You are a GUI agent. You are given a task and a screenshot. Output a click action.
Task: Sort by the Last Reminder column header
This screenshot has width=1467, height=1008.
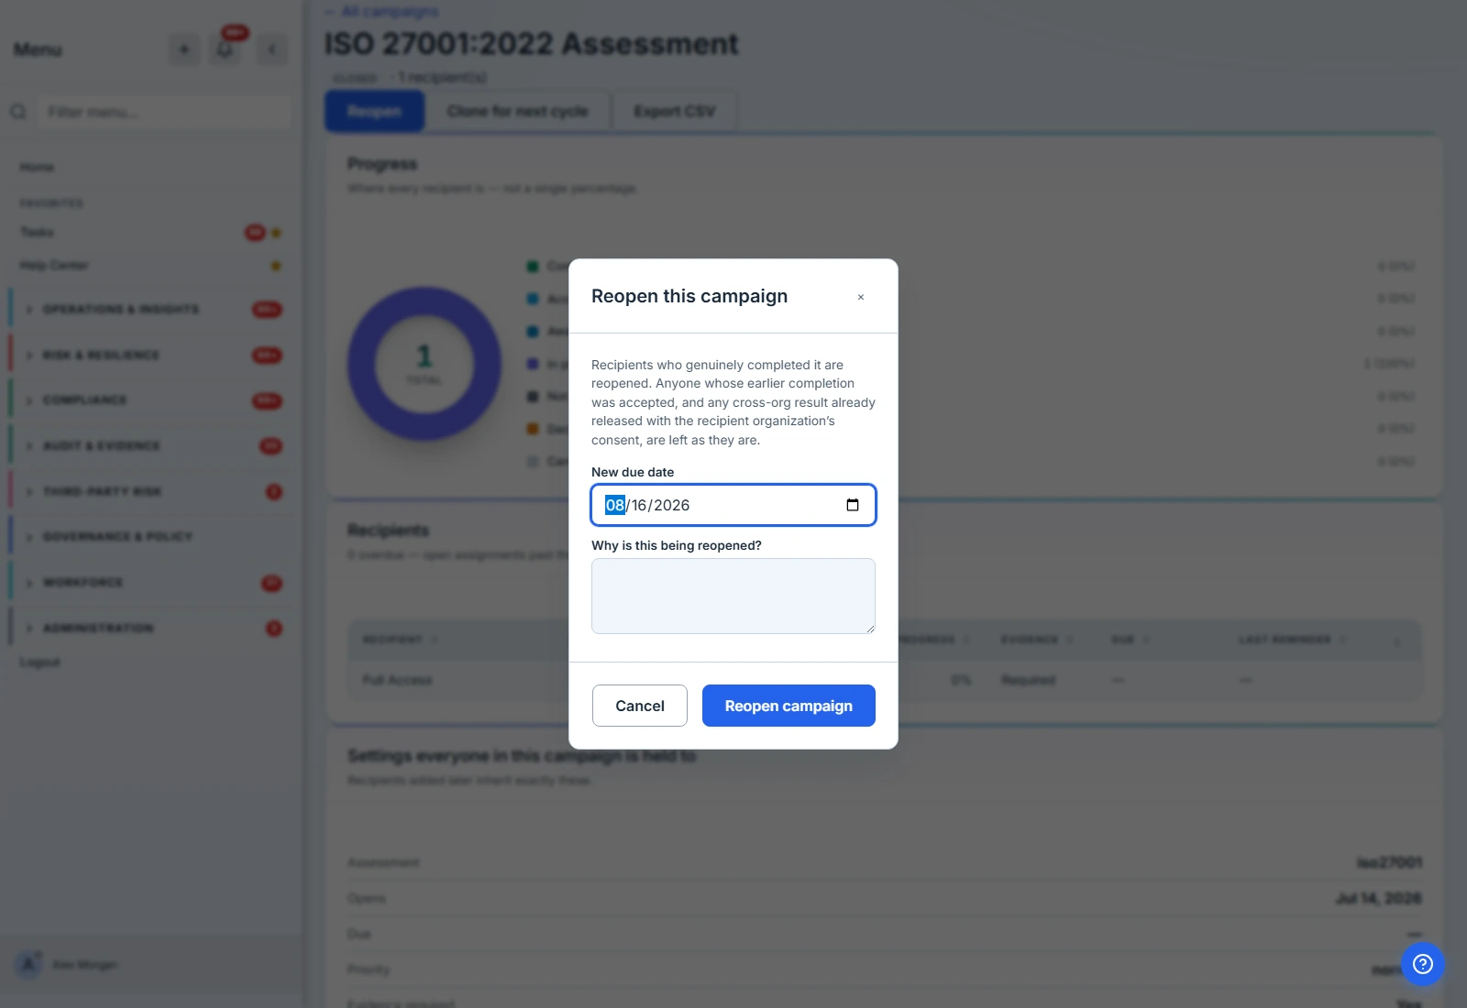pyautogui.click(x=1292, y=640)
